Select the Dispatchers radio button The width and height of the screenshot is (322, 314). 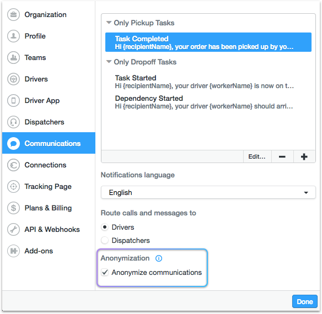tap(105, 240)
